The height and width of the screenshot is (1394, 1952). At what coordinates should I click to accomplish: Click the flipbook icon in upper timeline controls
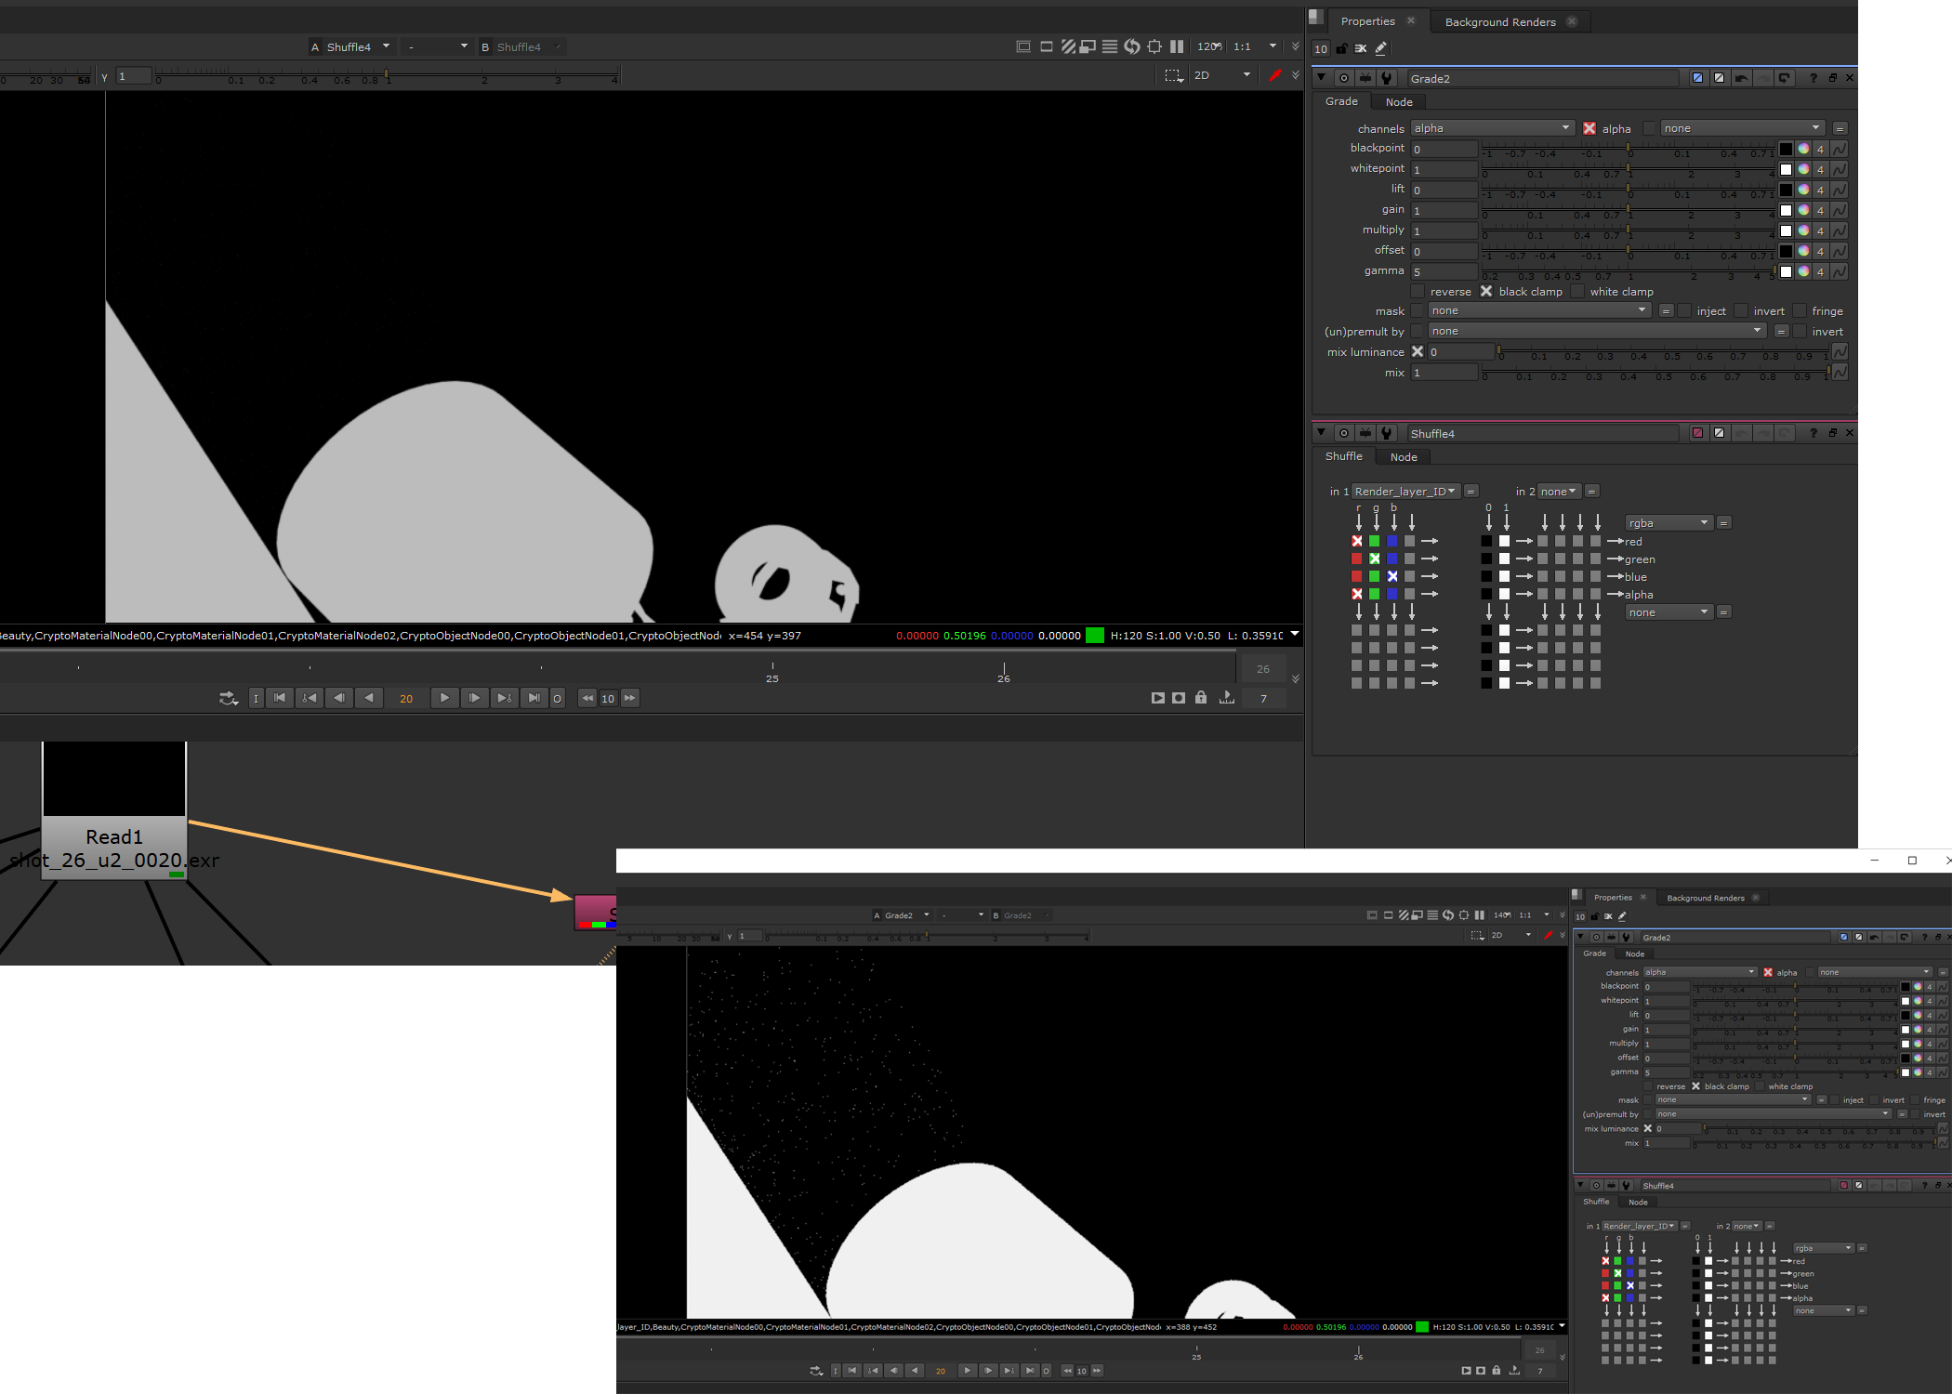click(x=1158, y=698)
